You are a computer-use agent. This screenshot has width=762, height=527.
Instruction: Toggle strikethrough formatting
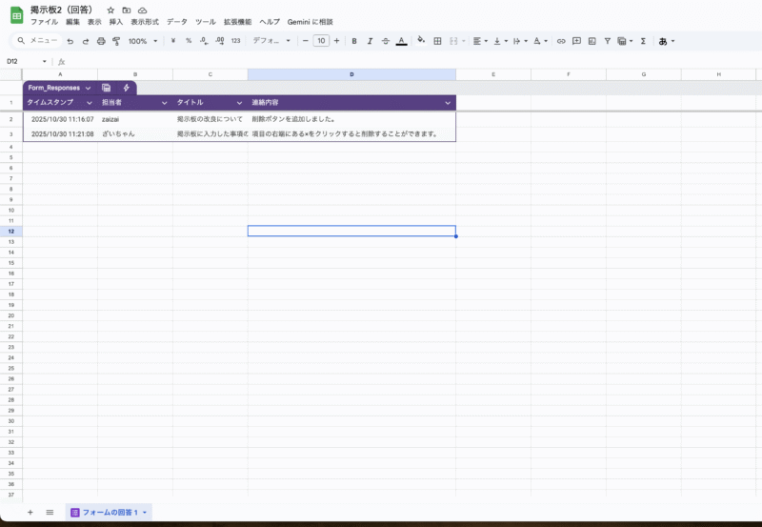coord(385,41)
